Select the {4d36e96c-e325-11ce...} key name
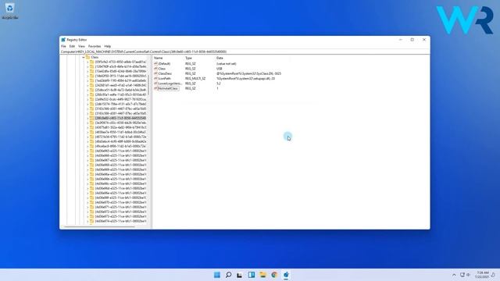The width and height of the screenshot is (500, 281). click(x=120, y=183)
